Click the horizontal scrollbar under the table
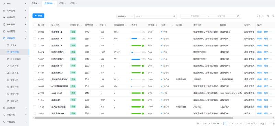This screenshot has width=275, height=126. point(134,118)
